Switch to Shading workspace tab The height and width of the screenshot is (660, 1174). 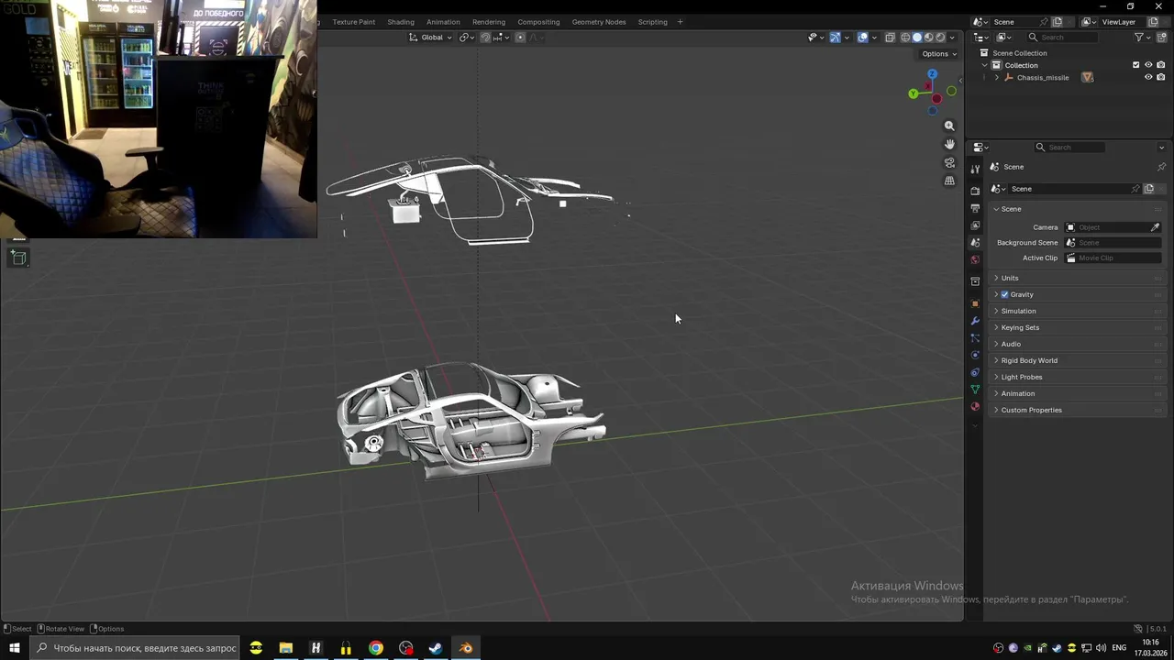401,22
